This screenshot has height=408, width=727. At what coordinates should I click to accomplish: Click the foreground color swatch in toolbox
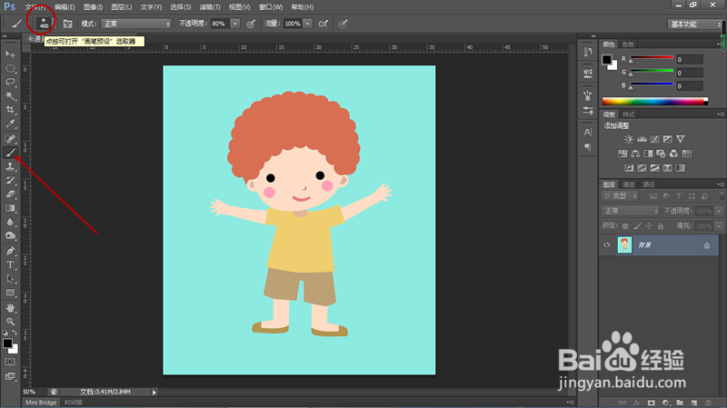pos(7,343)
